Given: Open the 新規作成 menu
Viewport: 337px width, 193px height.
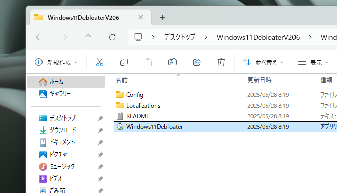Looking at the screenshot, I should click(56, 62).
